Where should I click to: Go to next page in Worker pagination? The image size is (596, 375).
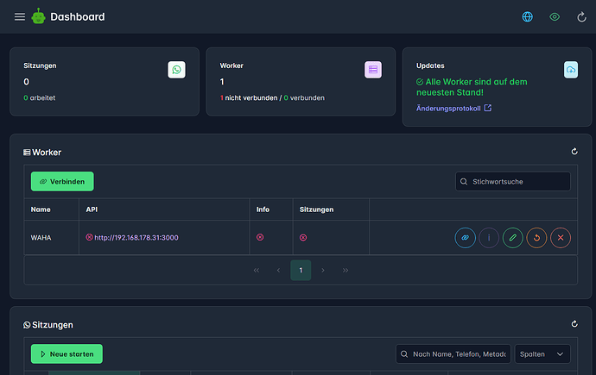[x=323, y=271]
